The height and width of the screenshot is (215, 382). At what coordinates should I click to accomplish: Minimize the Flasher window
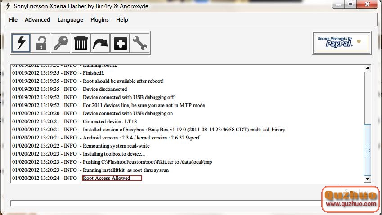point(338,4)
